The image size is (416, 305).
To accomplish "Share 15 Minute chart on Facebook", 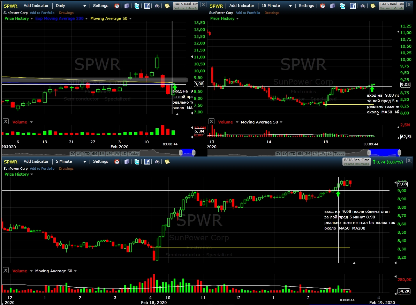I will (x=353, y=6).
